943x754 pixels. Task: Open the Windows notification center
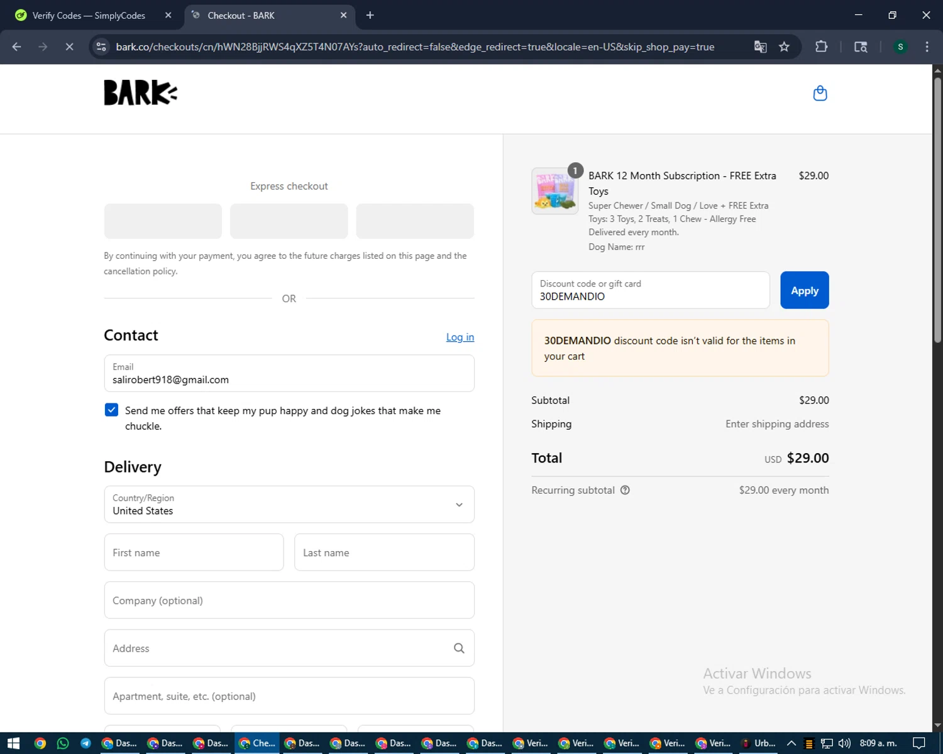click(918, 743)
